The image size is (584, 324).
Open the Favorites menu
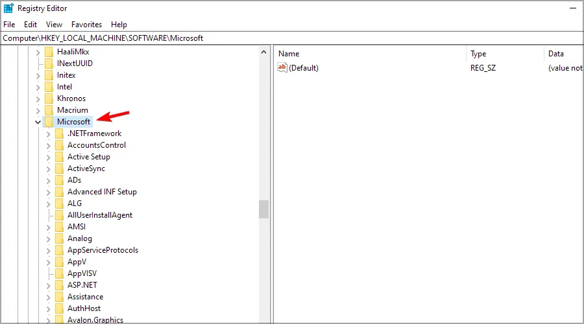click(86, 25)
